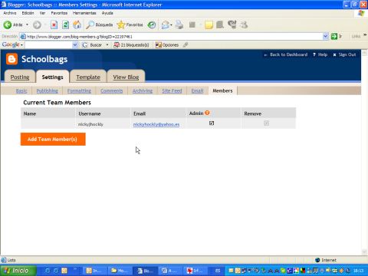This screenshot has height=276, width=368.
Task: Open the Inicio start button
Action: coord(18,271)
